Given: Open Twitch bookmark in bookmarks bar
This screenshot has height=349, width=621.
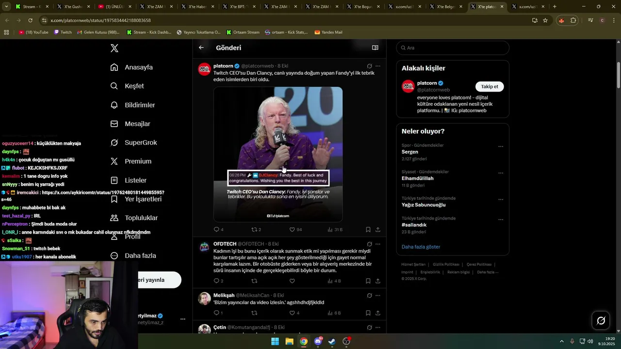Looking at the screenshot, I should coord(63,32).
